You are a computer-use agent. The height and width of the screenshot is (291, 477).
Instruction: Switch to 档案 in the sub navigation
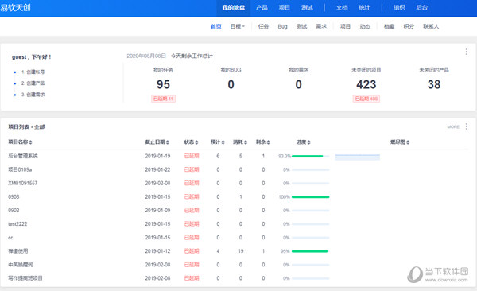click(x=389, y=26)
